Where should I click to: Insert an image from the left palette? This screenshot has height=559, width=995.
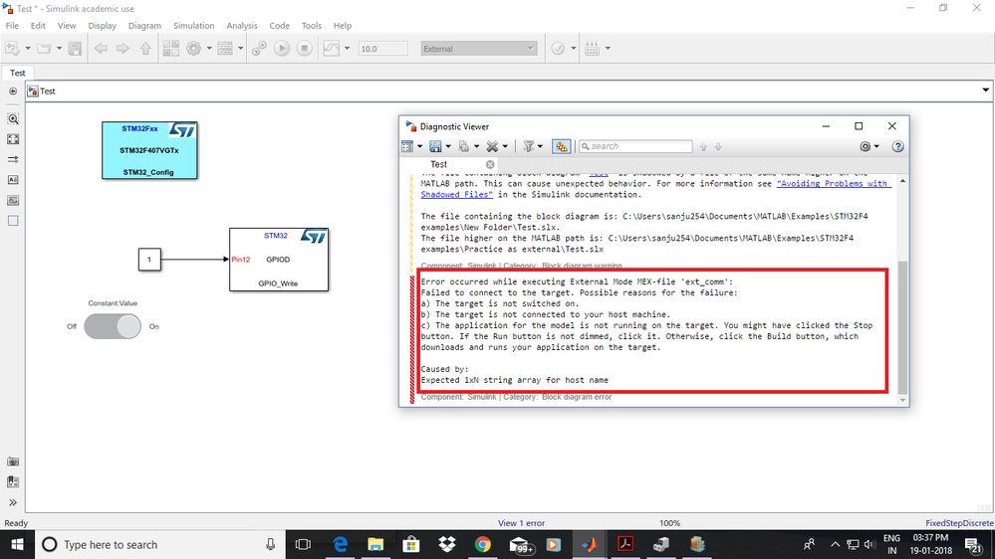click(13, 200)
